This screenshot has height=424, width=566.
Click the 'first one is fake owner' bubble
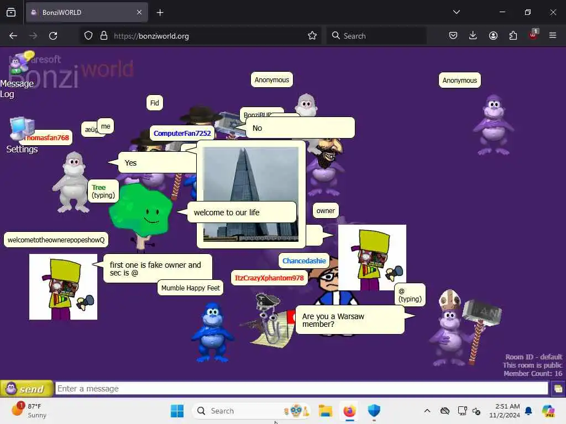[158, 269]
